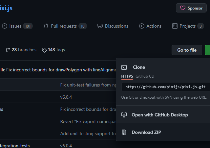Click the 'Use Git or checkout with SVN' text
Image resolution: width=210 pixels, height=148 pixels.
pyautogui.click(x=164, y=97)
